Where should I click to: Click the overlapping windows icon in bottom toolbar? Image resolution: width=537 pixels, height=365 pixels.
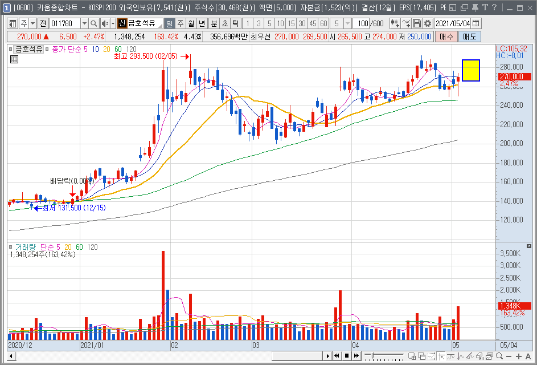(422, 356)
